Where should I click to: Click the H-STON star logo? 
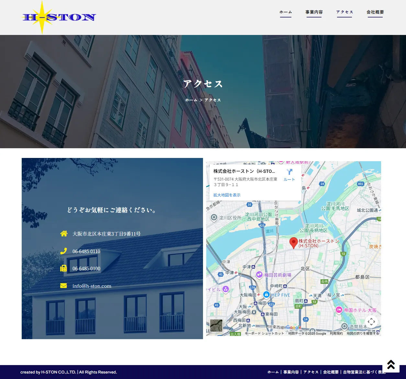(59, 17)
